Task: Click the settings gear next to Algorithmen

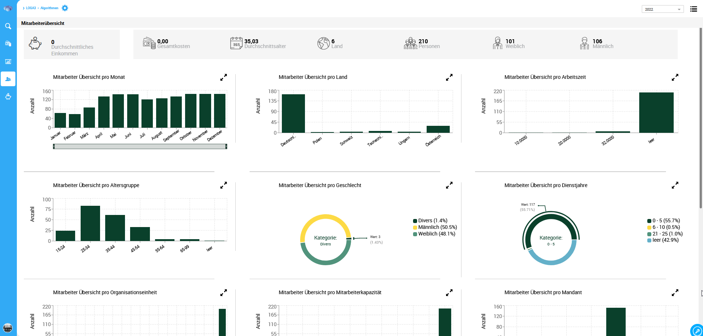Action: 65,8
